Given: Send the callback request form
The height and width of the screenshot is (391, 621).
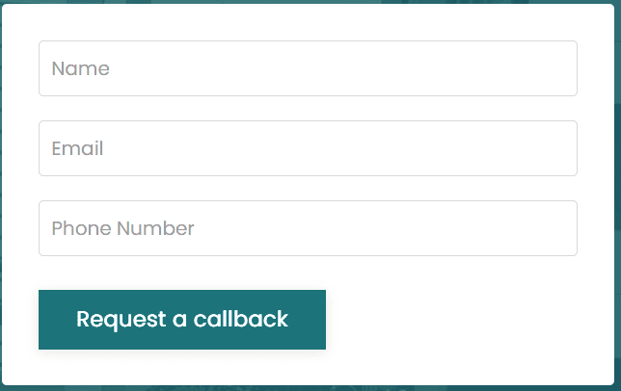Looking at the screenshot, I should pos(182,320).
